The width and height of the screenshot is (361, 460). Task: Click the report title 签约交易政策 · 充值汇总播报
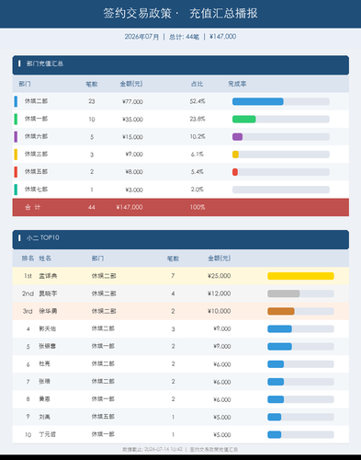pos(180,14)
